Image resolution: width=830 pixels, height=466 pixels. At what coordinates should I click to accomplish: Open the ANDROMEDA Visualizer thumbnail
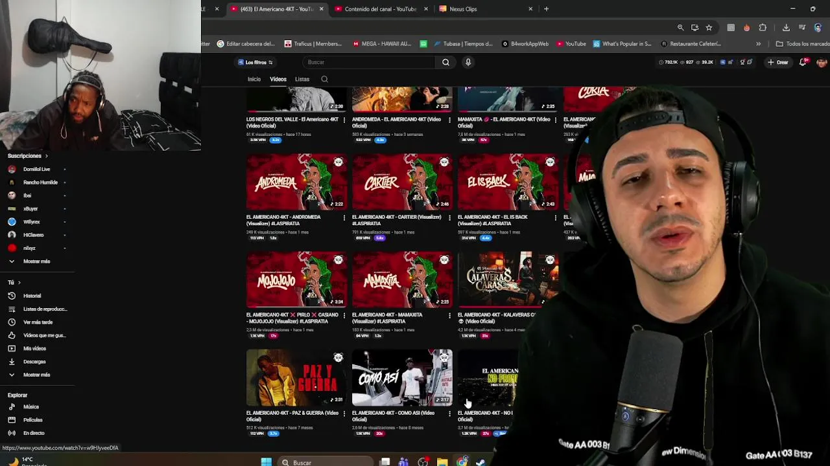click(x=296, y=182)
